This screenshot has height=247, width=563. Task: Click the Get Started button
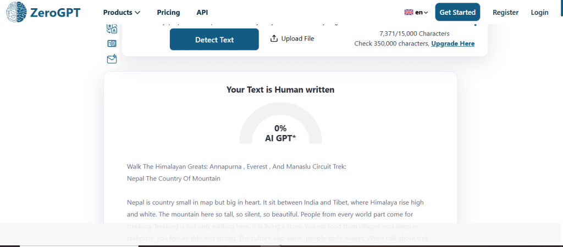[457, 12]
